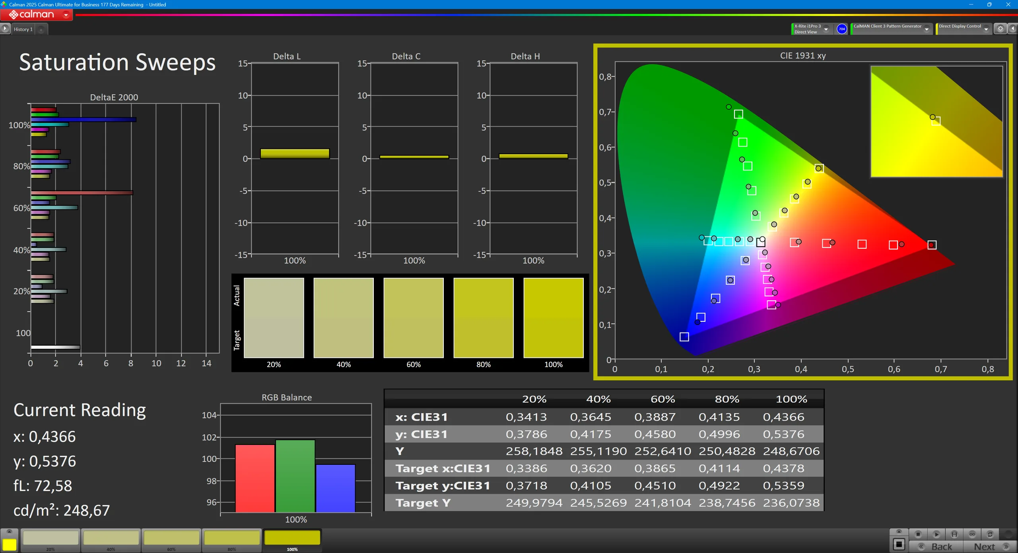Expand the Direct Display Control dropdown
Viewport: 1018px width, 553px height.
tap(986, 29)
